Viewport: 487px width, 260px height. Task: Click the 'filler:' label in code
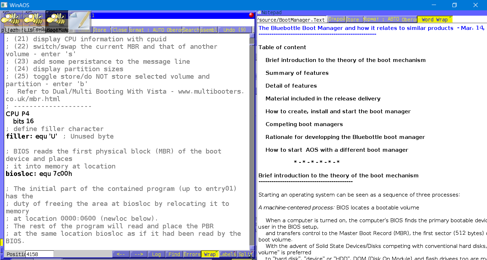click(19, 136)
